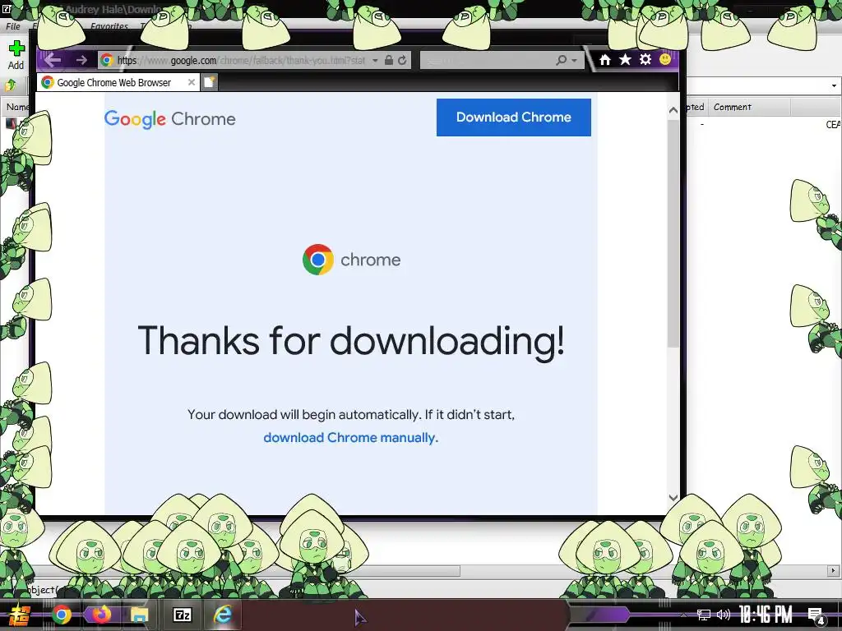
Task: Switch to Internet Explorer on the taskbar
Action: [222, 615]
